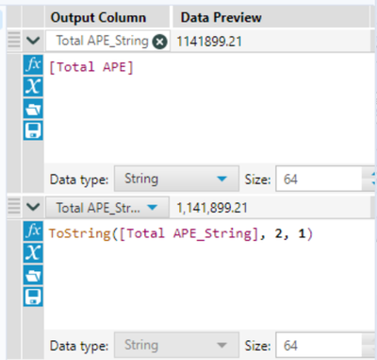This screenshot has height=360, width=377.
Task: Save the [Total APE] expression
Action: pyautogui.click(x=33, y=130)
